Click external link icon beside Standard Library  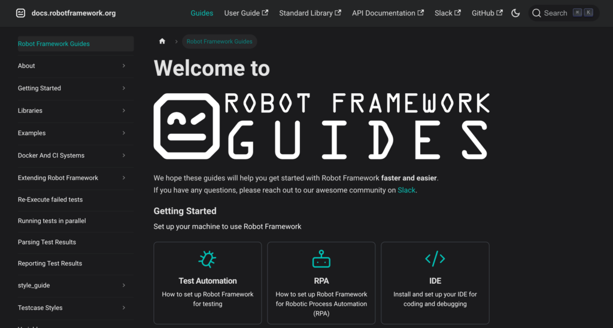coord(338,13)
